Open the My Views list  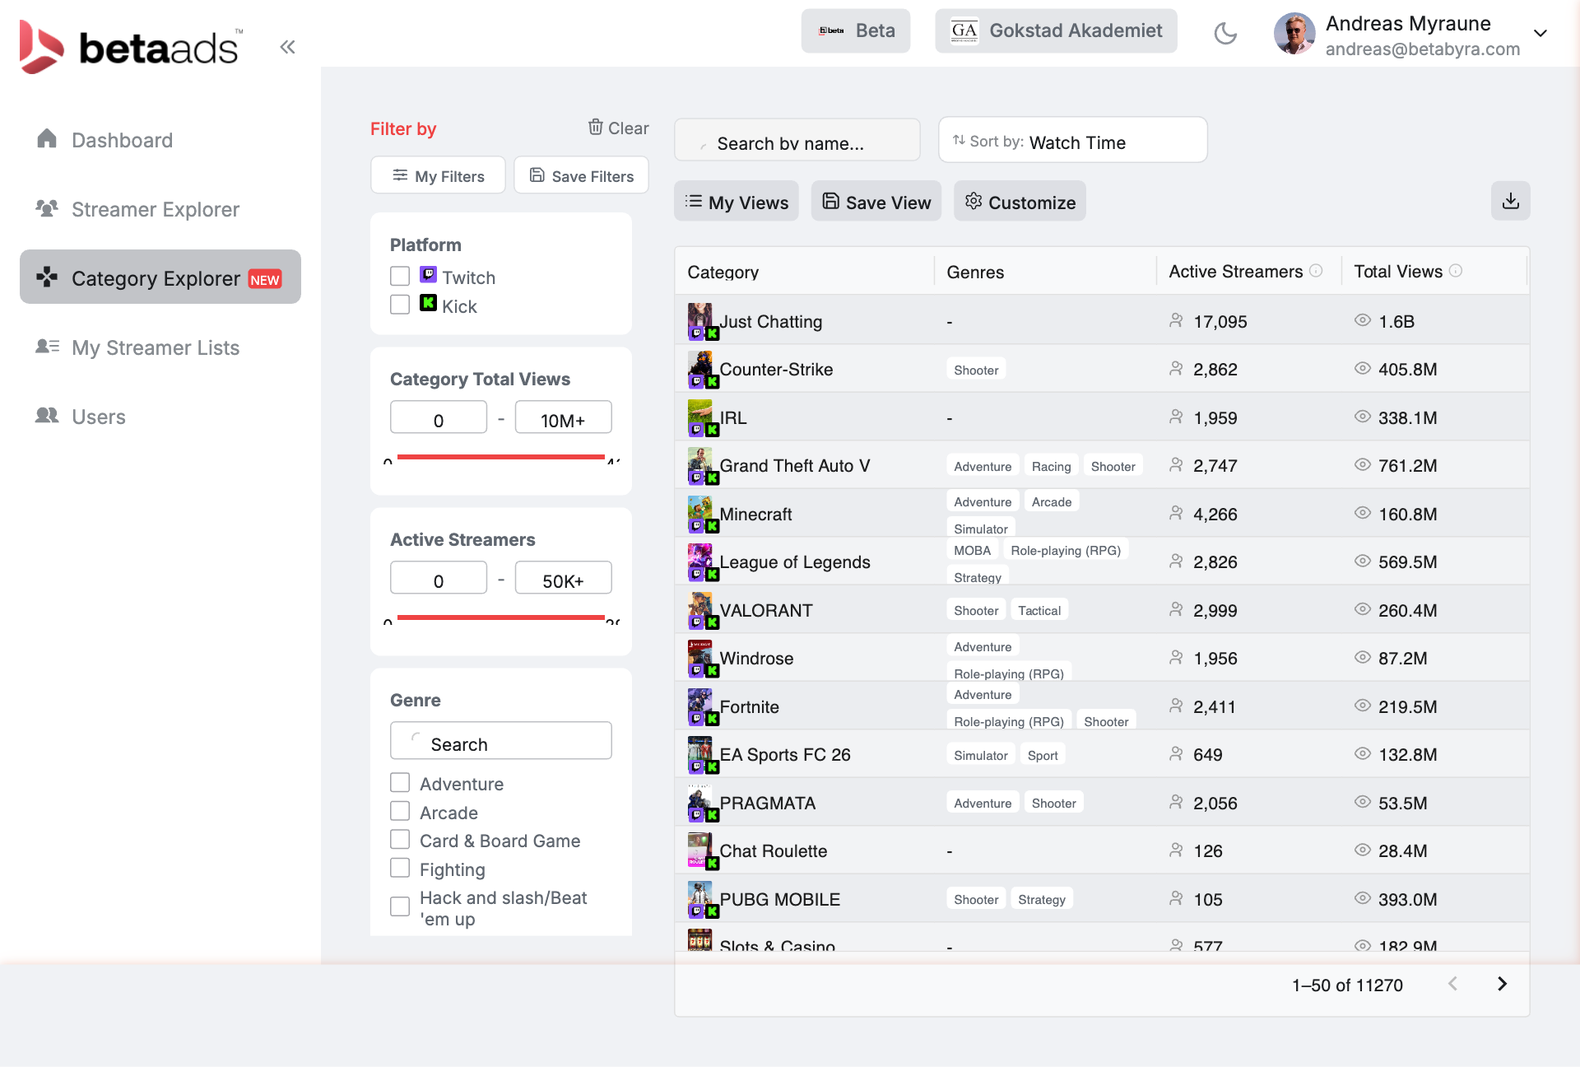[x=737, y=202]
